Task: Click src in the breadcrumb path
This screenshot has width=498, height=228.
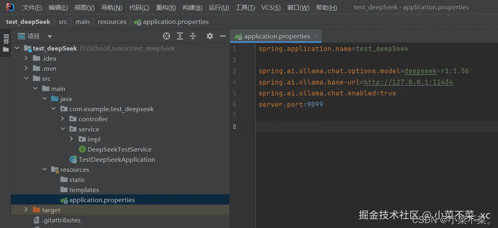Action: [x=63, y=22]
